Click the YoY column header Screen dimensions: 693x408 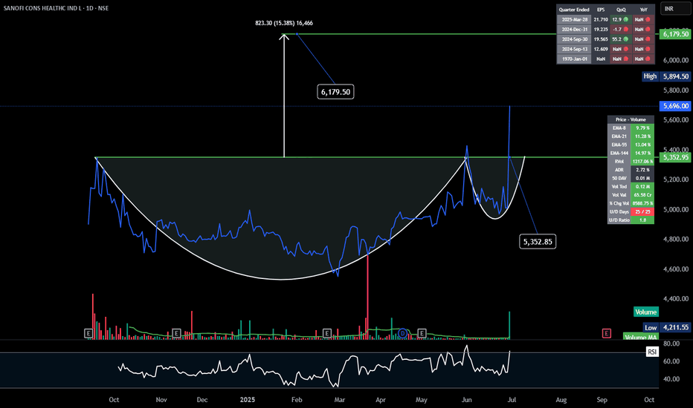coord(643,9)
